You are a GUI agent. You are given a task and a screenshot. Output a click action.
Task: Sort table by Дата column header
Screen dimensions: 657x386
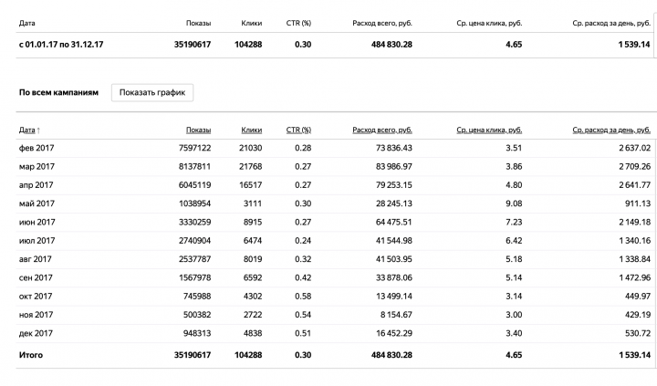[x=26, y=130]
